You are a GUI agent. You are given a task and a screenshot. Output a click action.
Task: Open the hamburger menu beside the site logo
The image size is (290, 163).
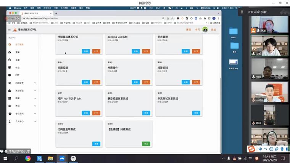click(x=10, y=29)
